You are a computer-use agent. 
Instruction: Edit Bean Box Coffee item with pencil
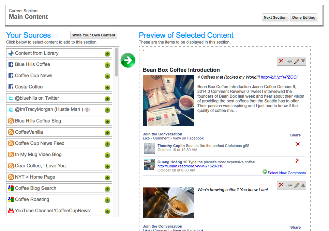(297, 61)
